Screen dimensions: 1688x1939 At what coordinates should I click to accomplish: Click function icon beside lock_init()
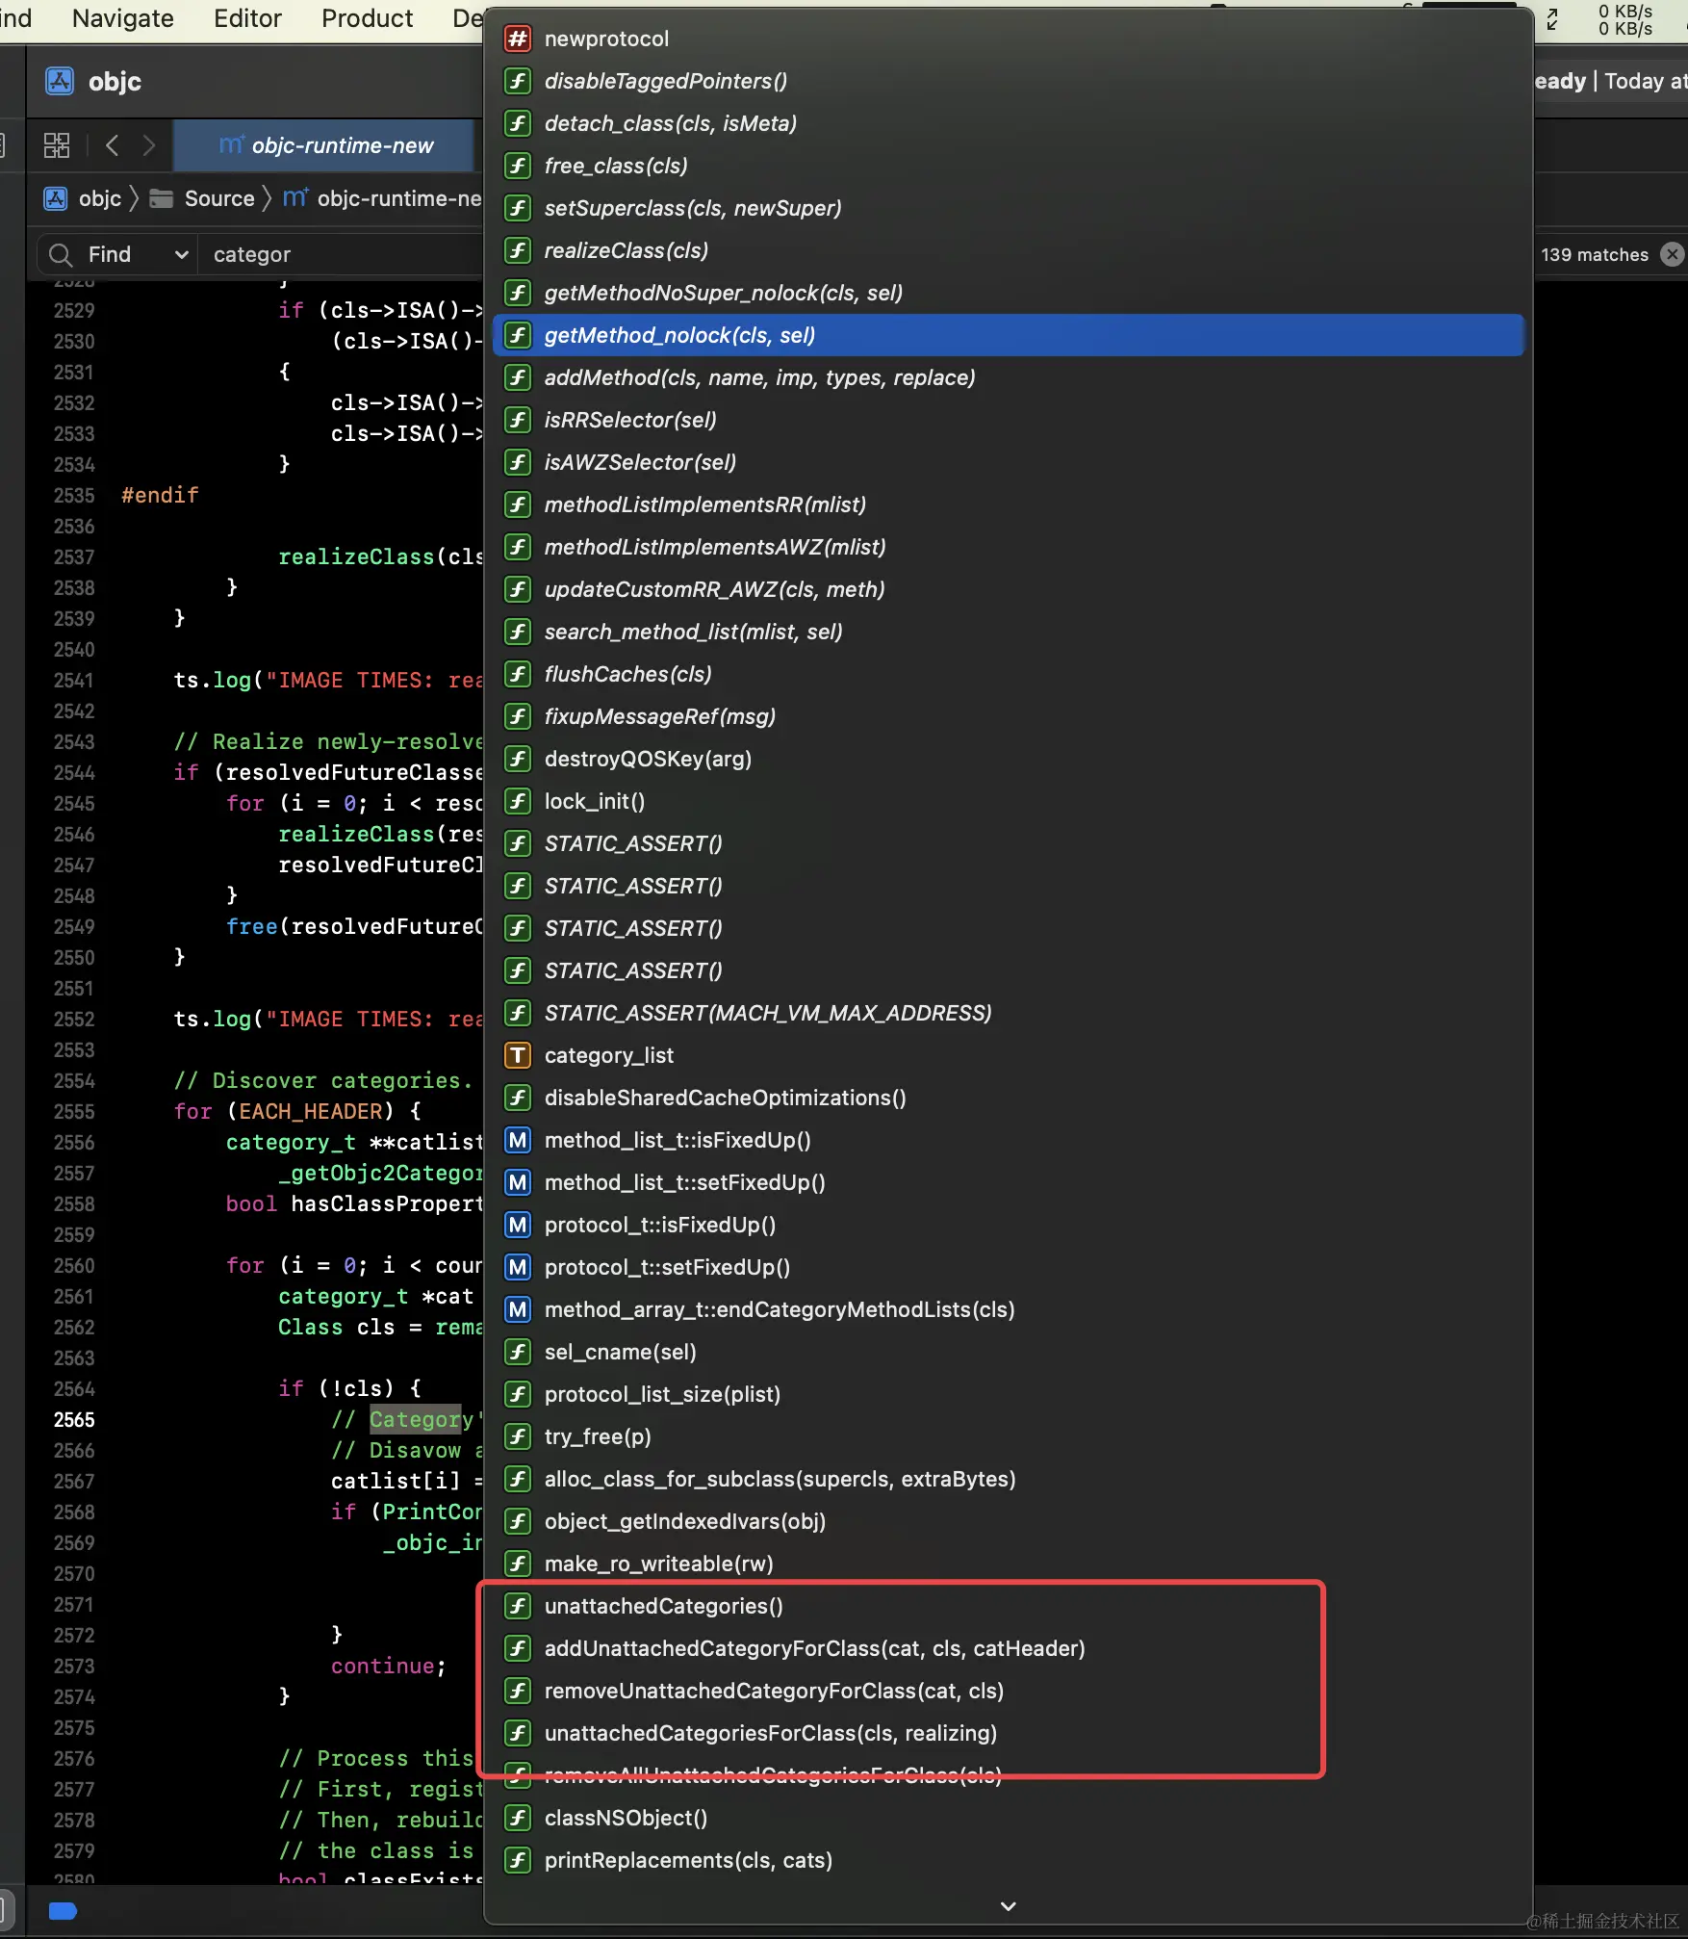pos(518,801)
